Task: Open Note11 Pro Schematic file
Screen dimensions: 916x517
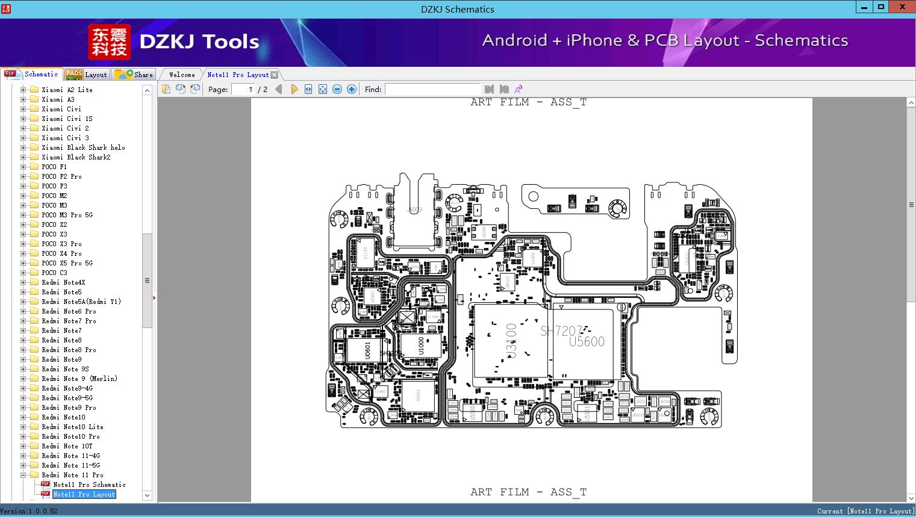Action: (x=90, y=484)
